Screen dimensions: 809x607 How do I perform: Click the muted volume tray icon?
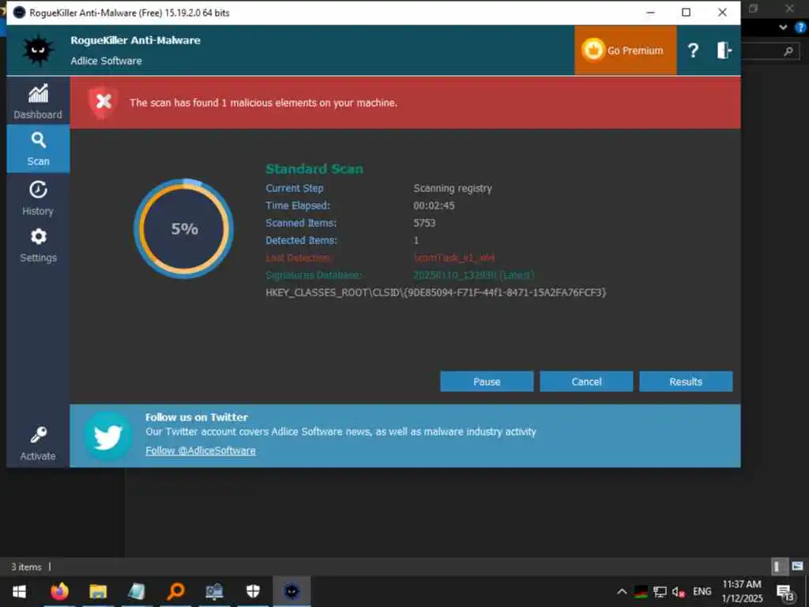pos(679,592)
